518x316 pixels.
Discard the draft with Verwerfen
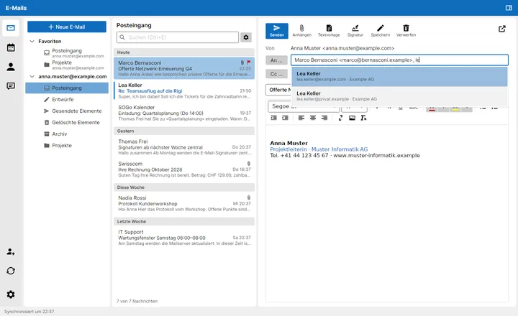coord(406,31)
